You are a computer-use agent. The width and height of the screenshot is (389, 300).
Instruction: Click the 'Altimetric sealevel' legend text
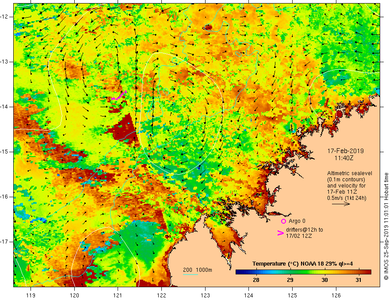tap(350, 173)
